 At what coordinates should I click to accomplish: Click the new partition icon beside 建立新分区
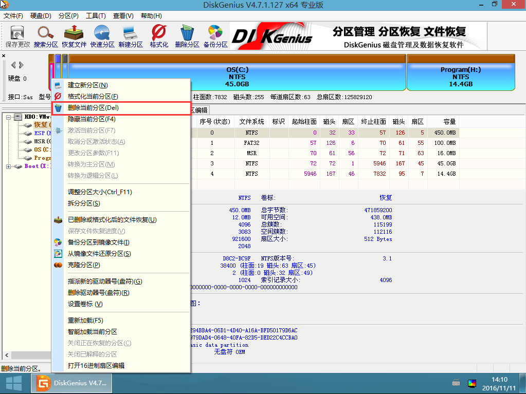[x=58, y=85]
